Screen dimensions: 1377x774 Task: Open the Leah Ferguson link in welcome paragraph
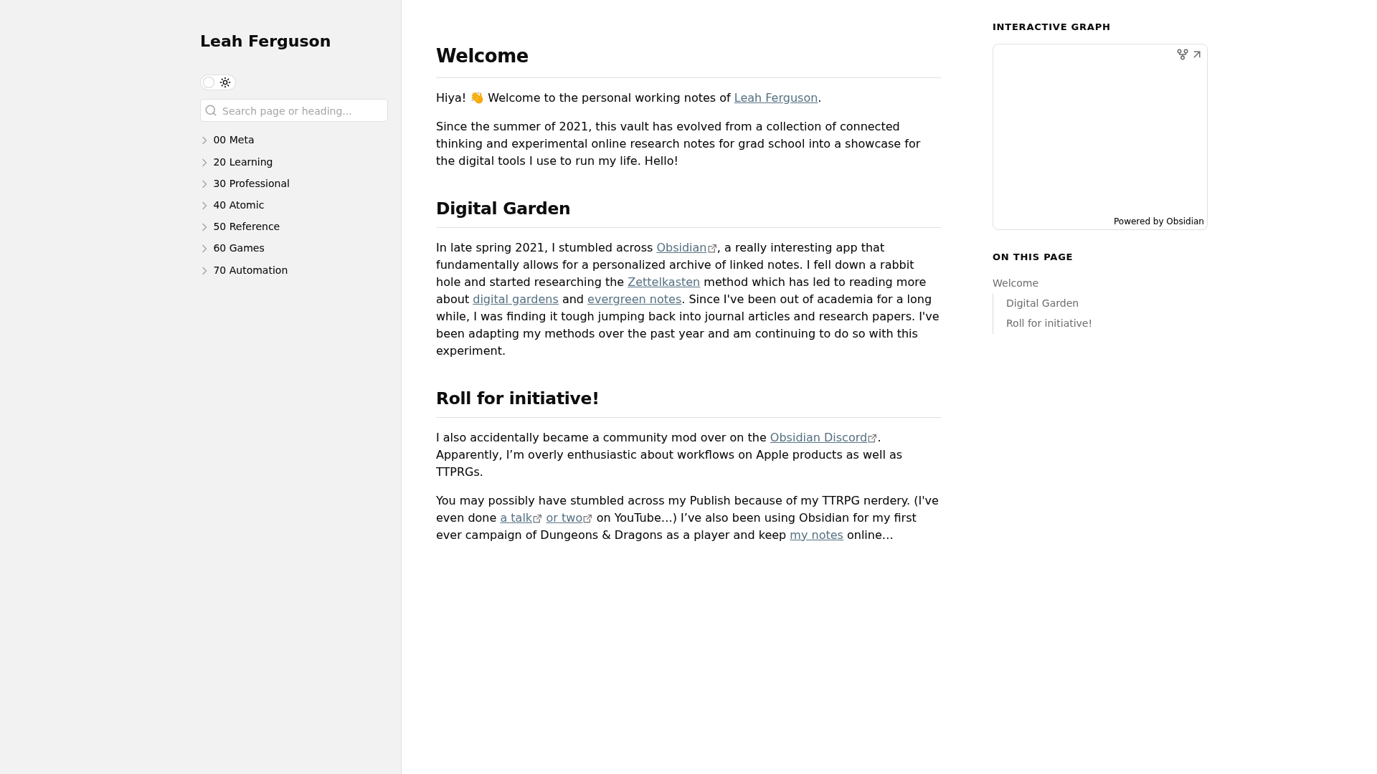(x=776, y=98)
